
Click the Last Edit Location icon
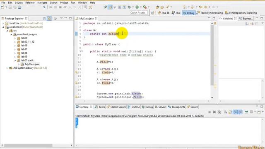200,7
